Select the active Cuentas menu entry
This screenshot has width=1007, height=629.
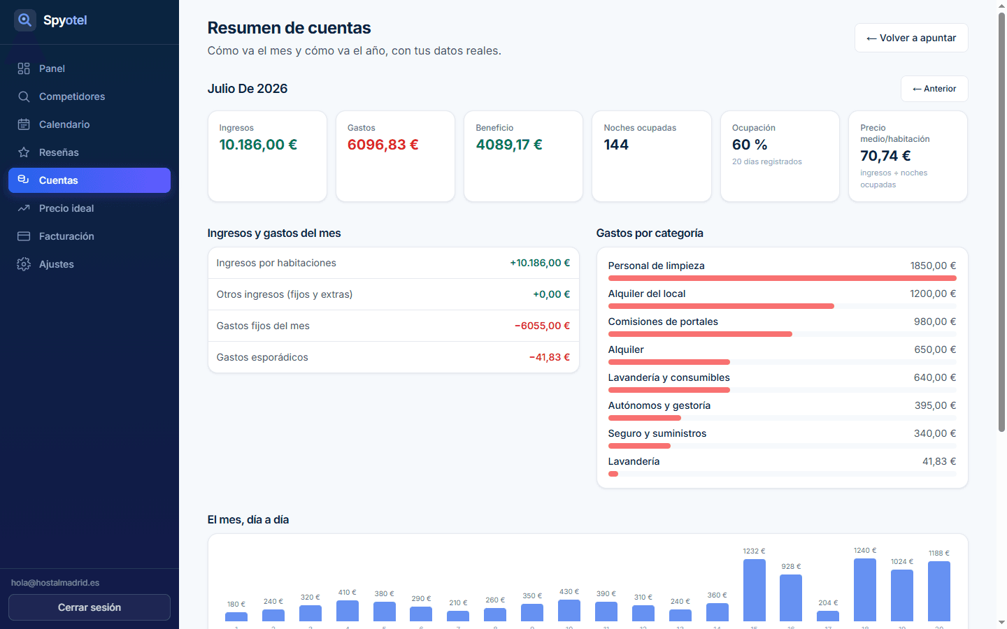(x=90, y=180)
